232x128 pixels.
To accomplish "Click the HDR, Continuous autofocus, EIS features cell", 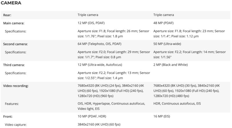I will (x=177, y=103).
